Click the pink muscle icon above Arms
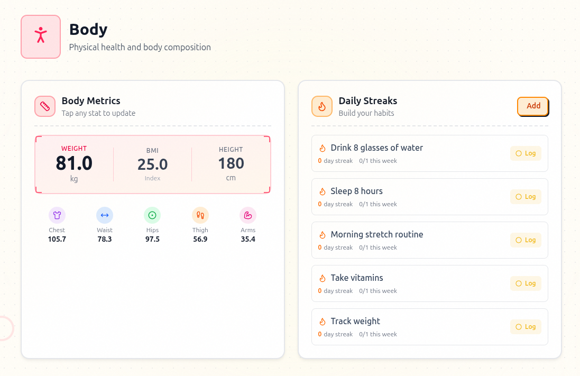Viewport: 580px width, 376px height. point(247,215)
